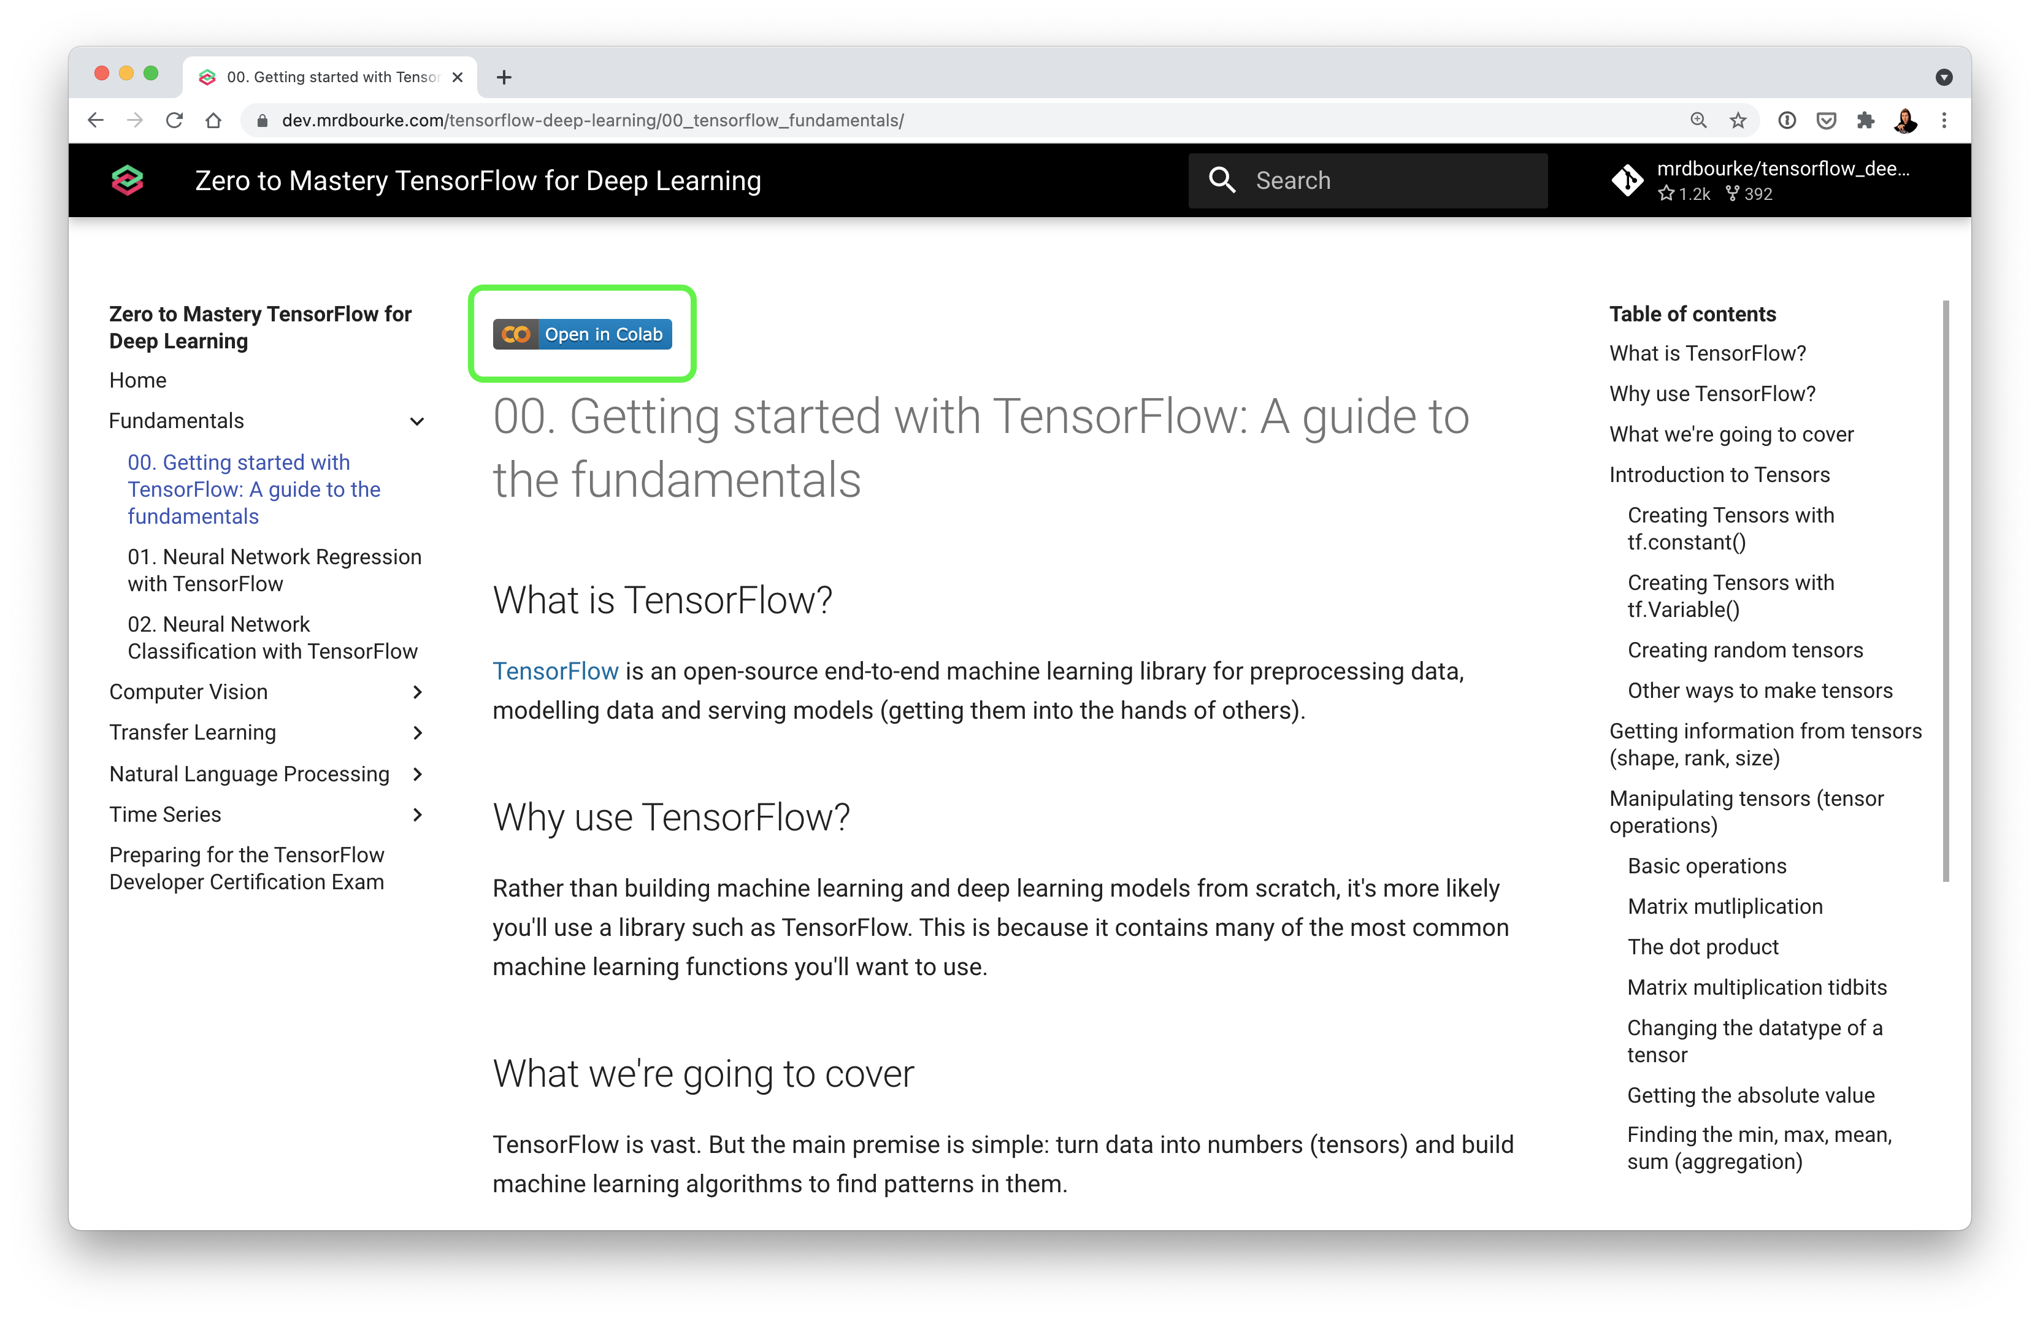Expand the Time Series section
2040x1321 pixels.
click(416, 814)
